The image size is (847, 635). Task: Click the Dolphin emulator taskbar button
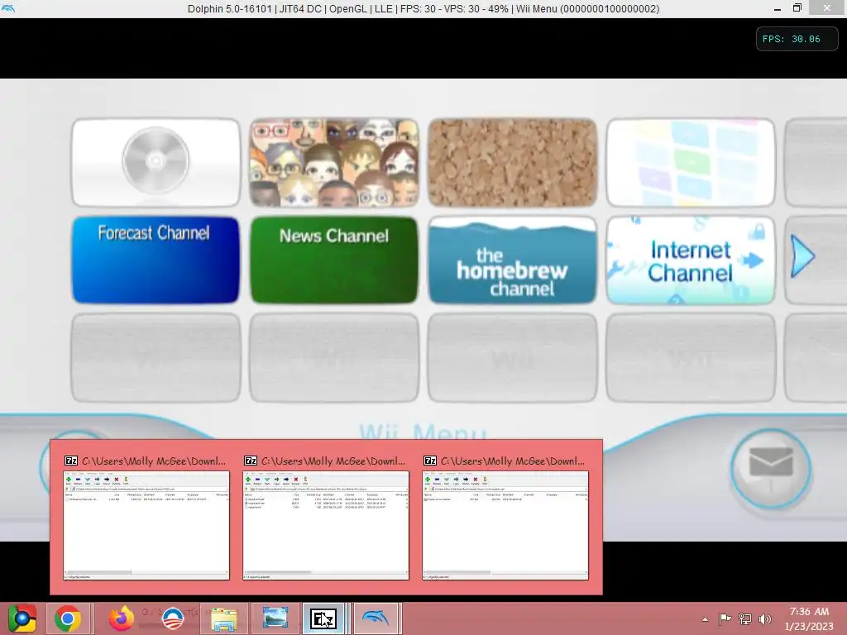point(376,618)
